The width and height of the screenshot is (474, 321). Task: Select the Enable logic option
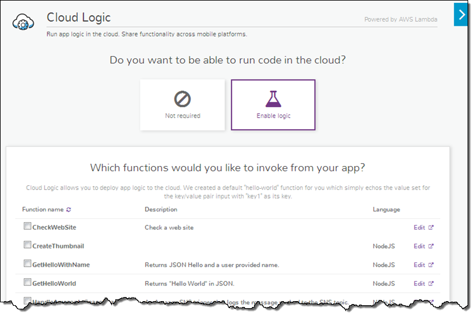click(273, 105)
